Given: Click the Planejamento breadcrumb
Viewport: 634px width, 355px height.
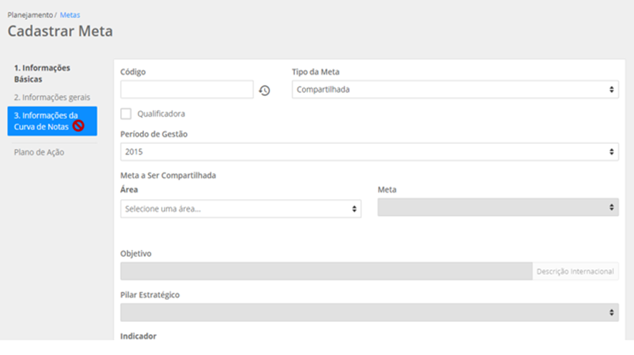Looking at the screenshot, I should coord(29,14).
